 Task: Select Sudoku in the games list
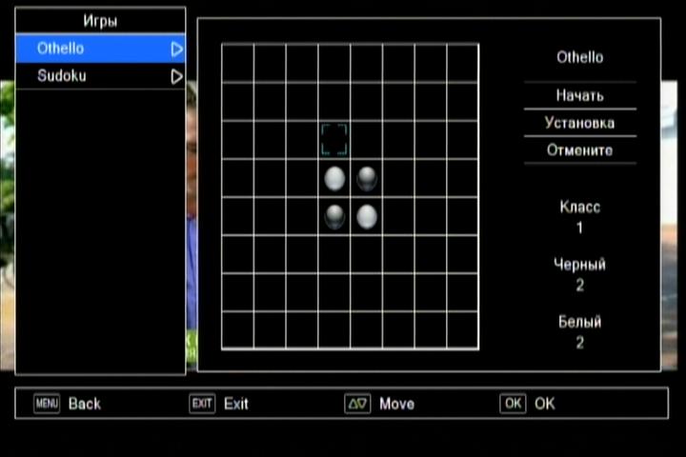coord(100,75)
